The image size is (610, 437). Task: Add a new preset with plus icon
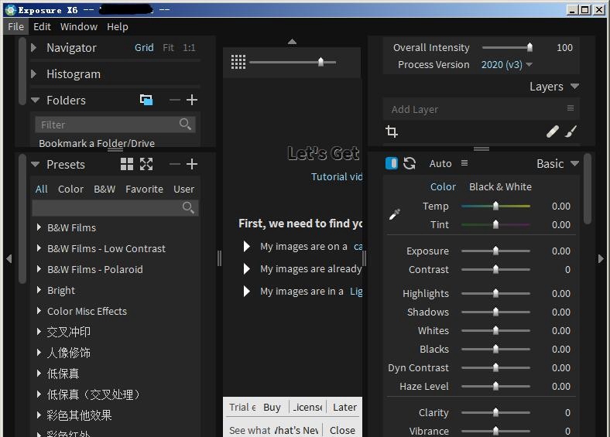192,164
